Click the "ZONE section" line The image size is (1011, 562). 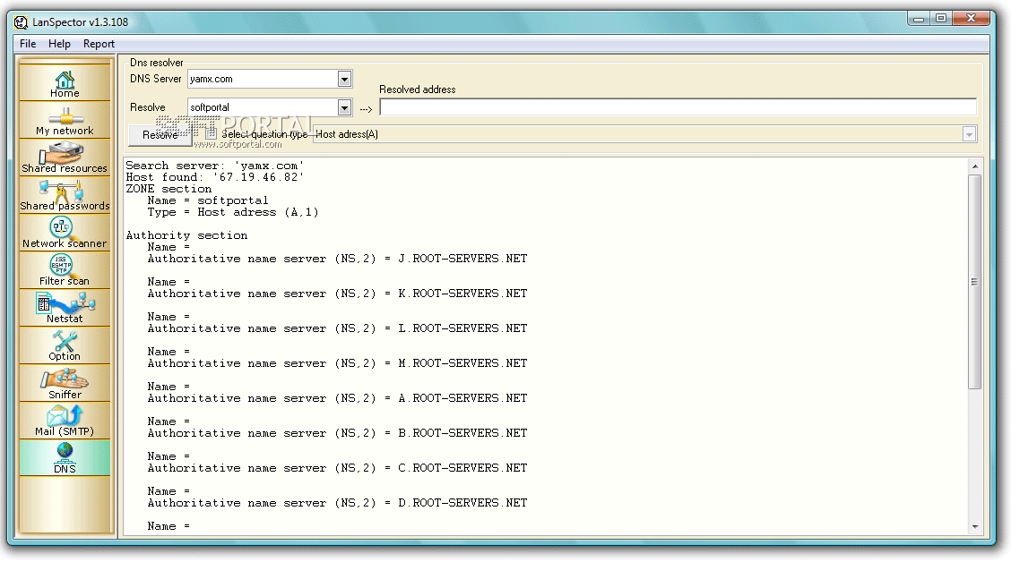click(168, 189)
